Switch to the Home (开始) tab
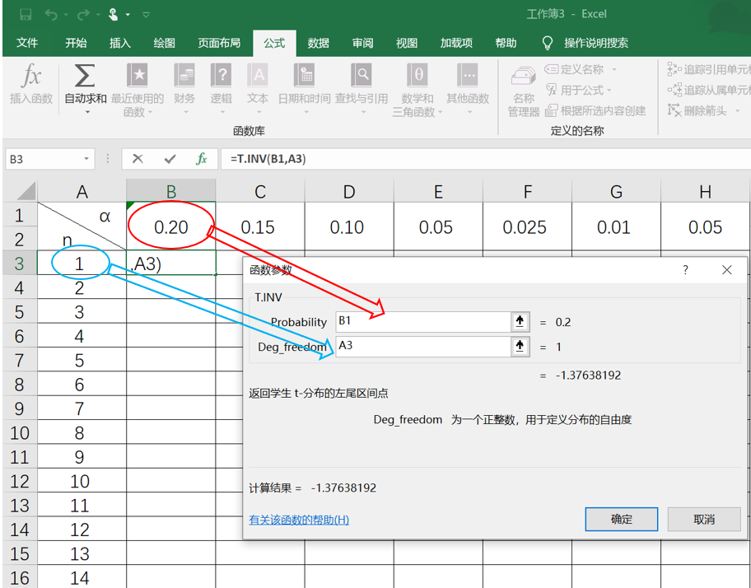This screenshot has width=751, height=588. (x=76, y=43)
